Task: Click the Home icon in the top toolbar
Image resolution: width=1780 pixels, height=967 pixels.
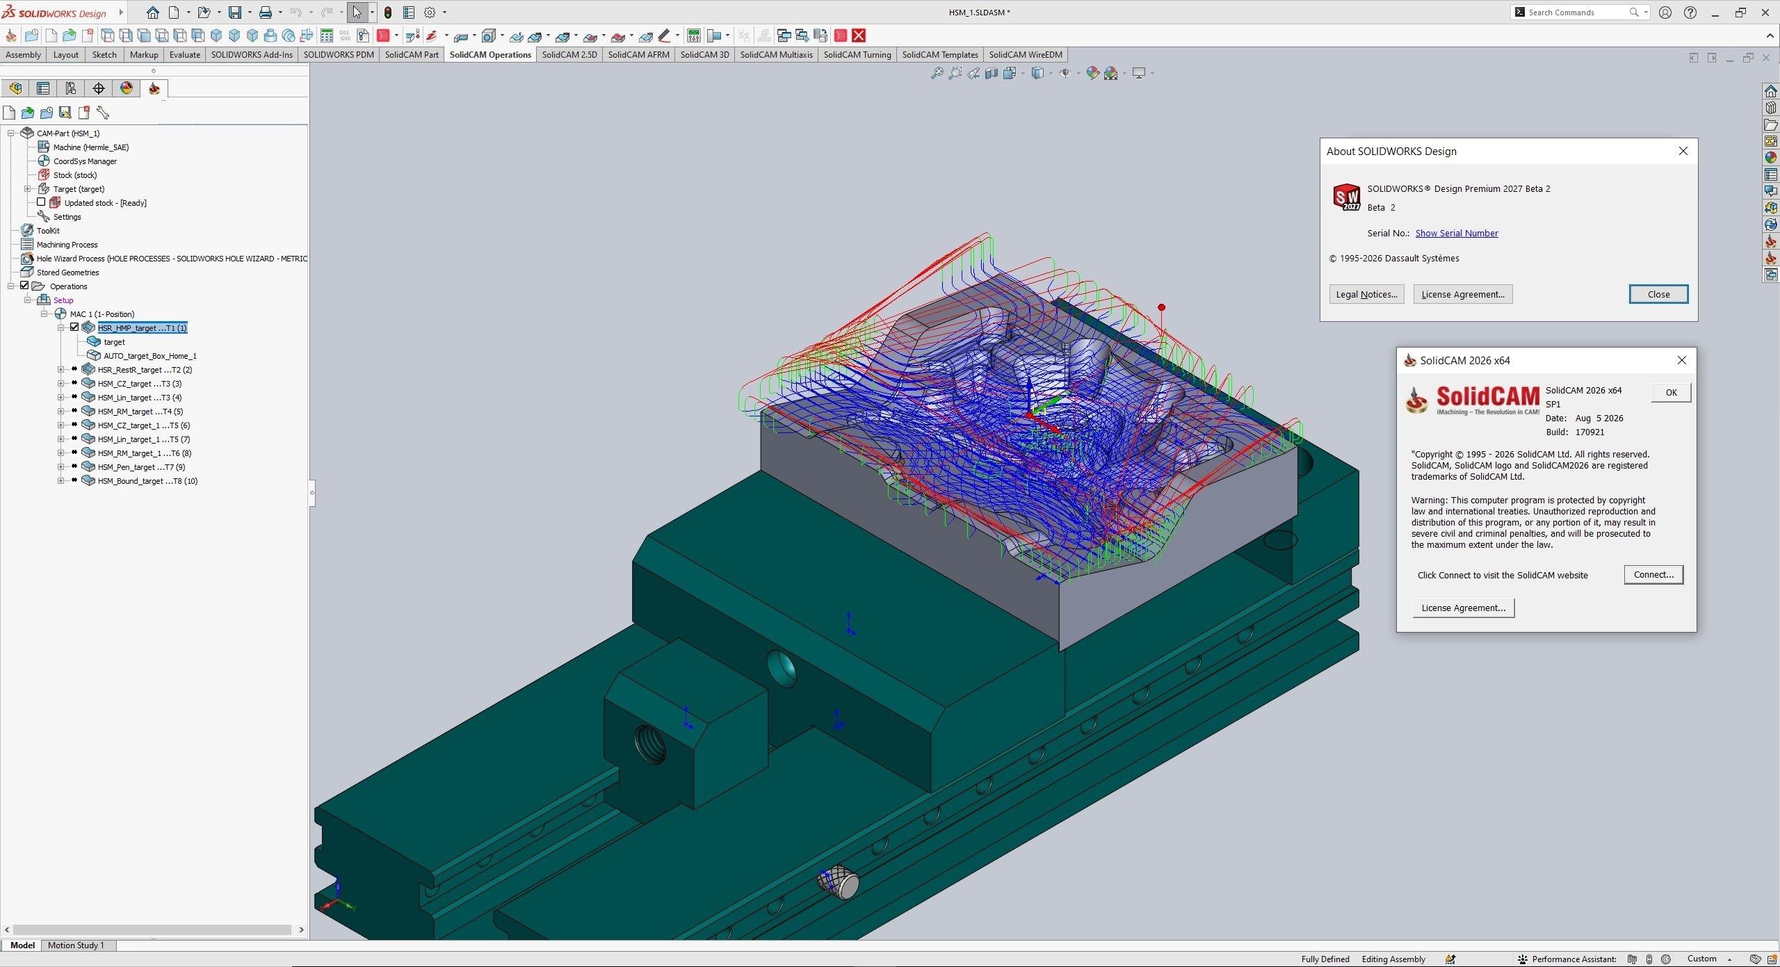Action: 153,13
